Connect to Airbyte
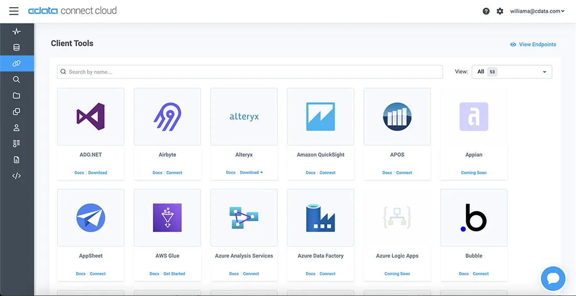The height and width of the screenshot is (296, 576). [174, 173]
